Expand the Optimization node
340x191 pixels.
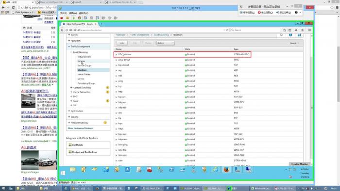(69, 111)
